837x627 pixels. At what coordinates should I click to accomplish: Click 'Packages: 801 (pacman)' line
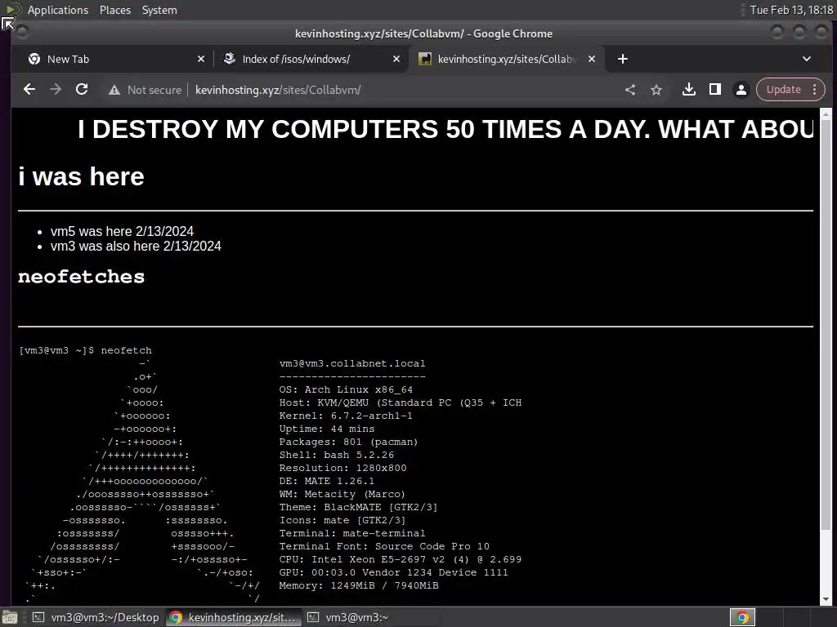click(x=348, y=442)
